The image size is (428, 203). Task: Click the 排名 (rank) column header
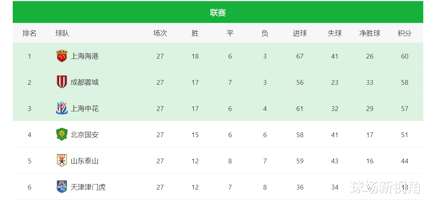coord(29,33)
